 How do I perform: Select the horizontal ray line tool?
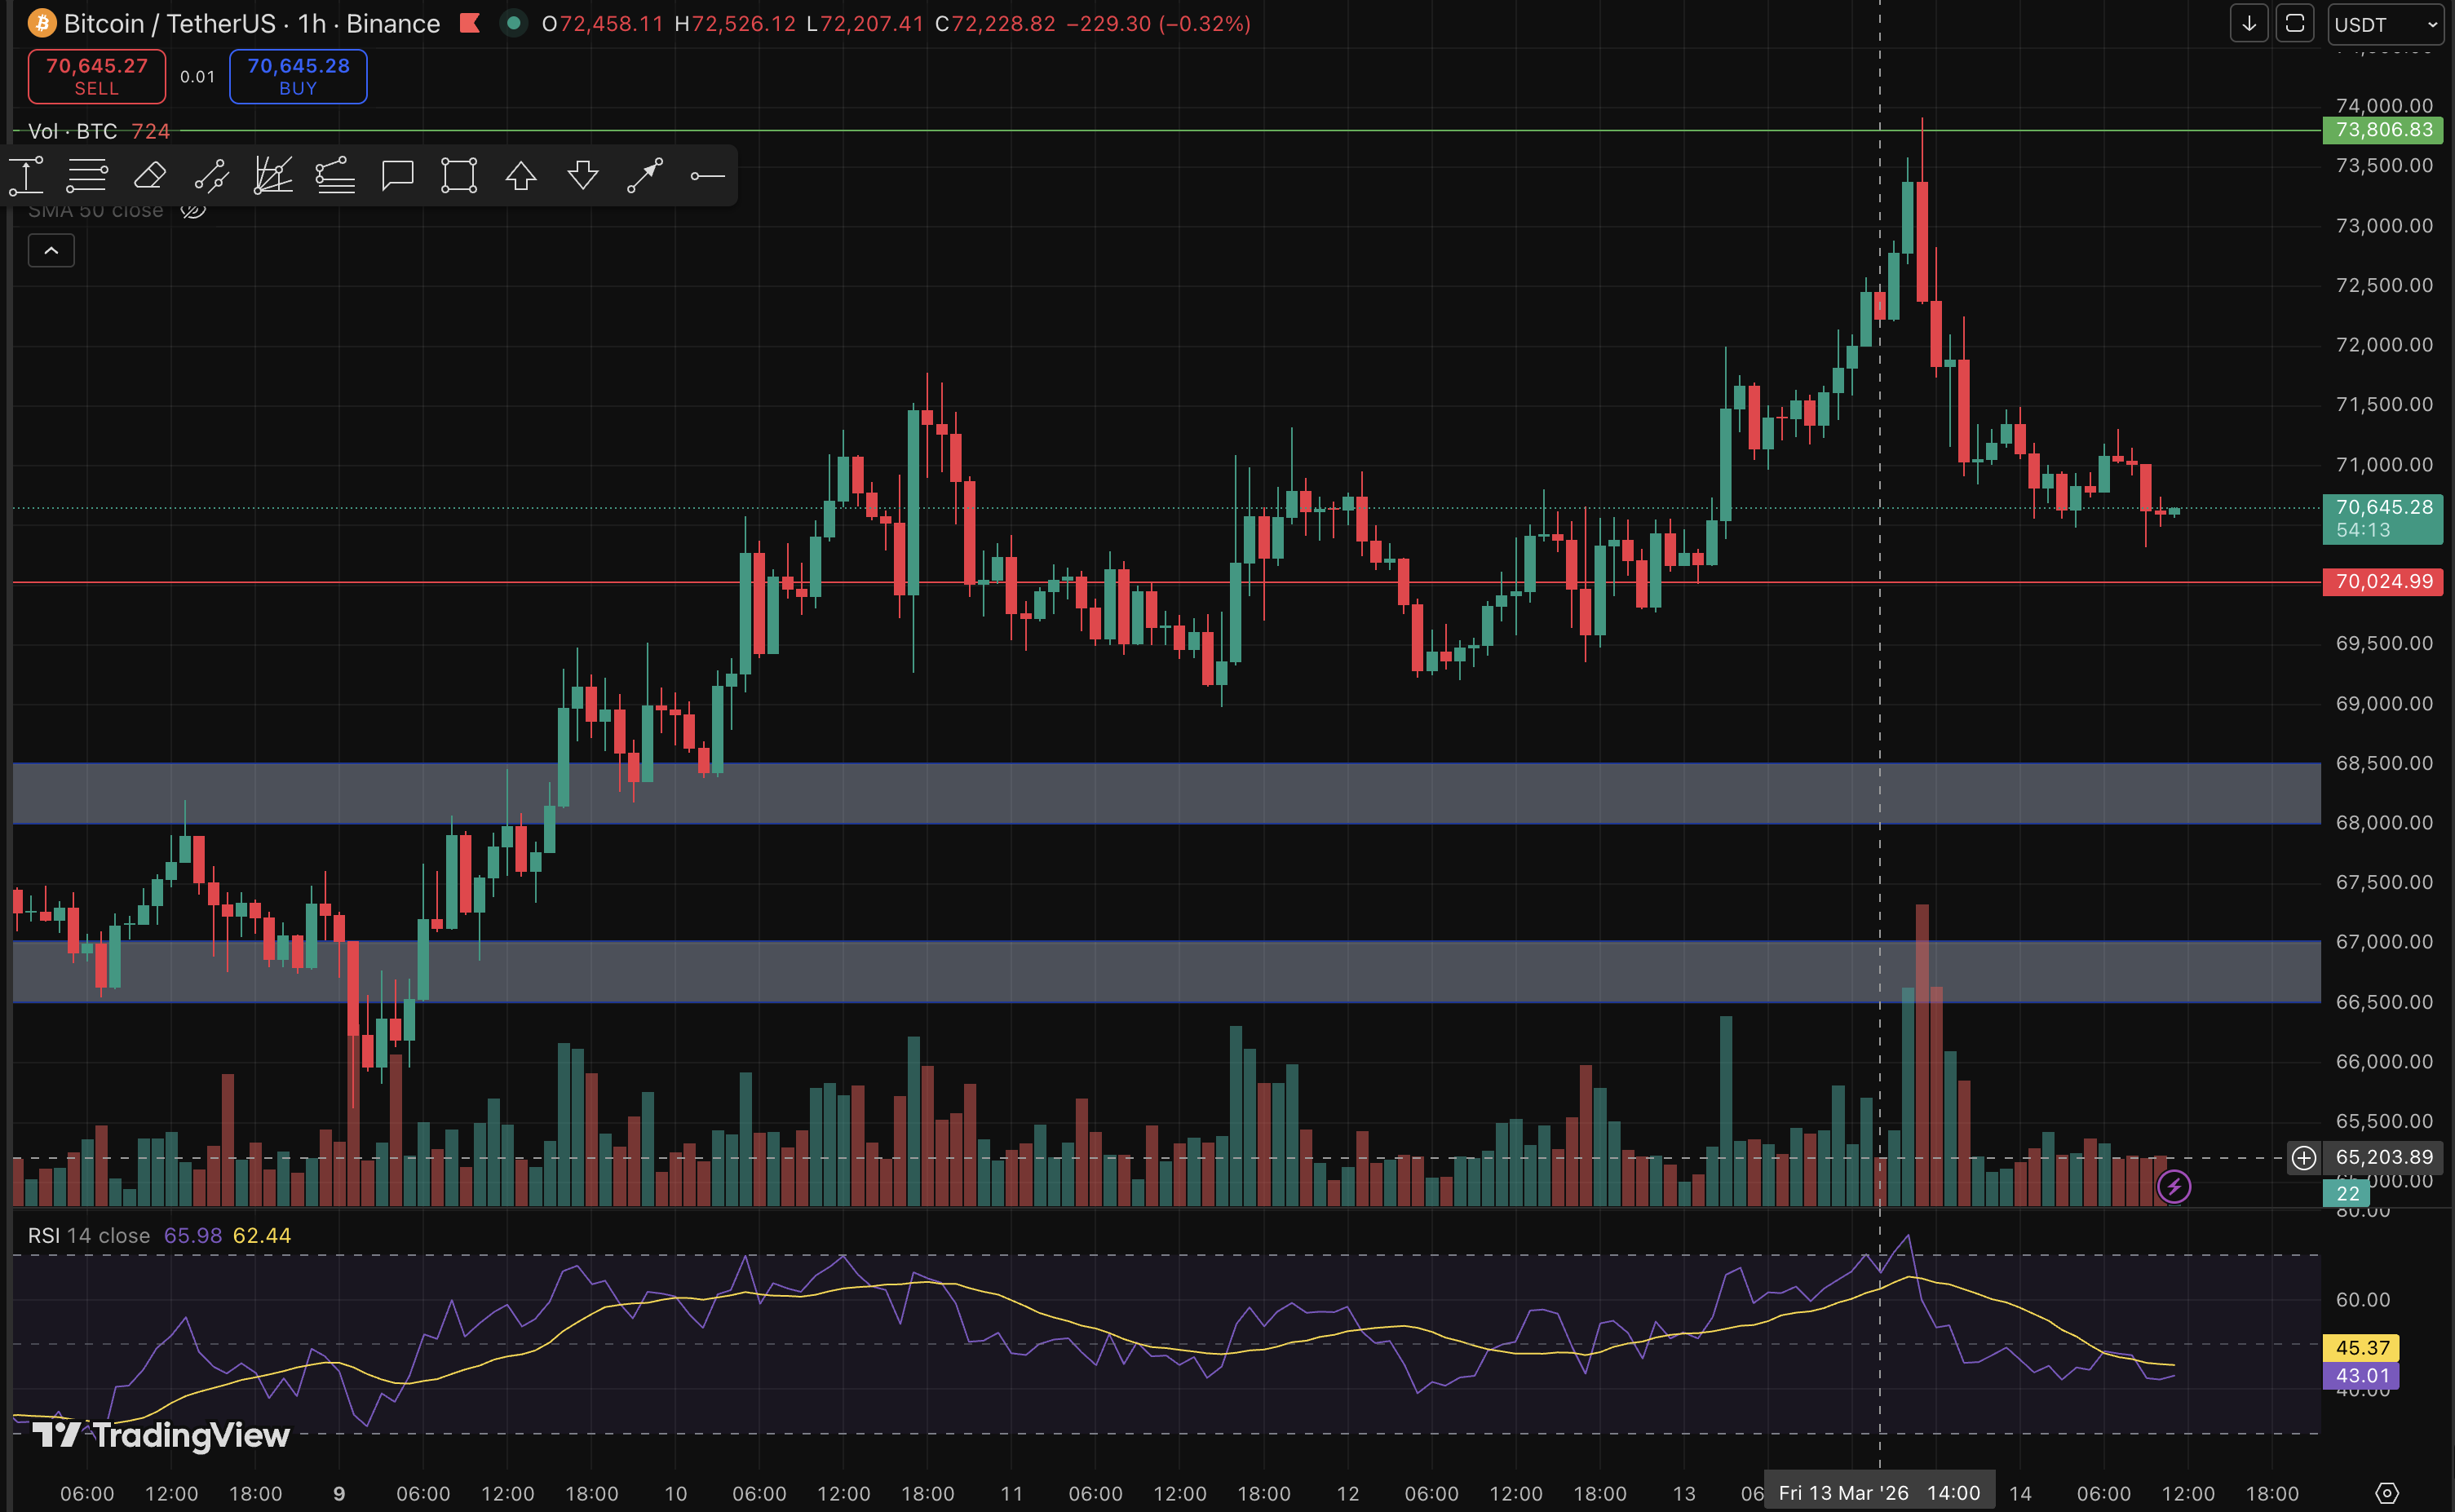[x=707, y=176]
